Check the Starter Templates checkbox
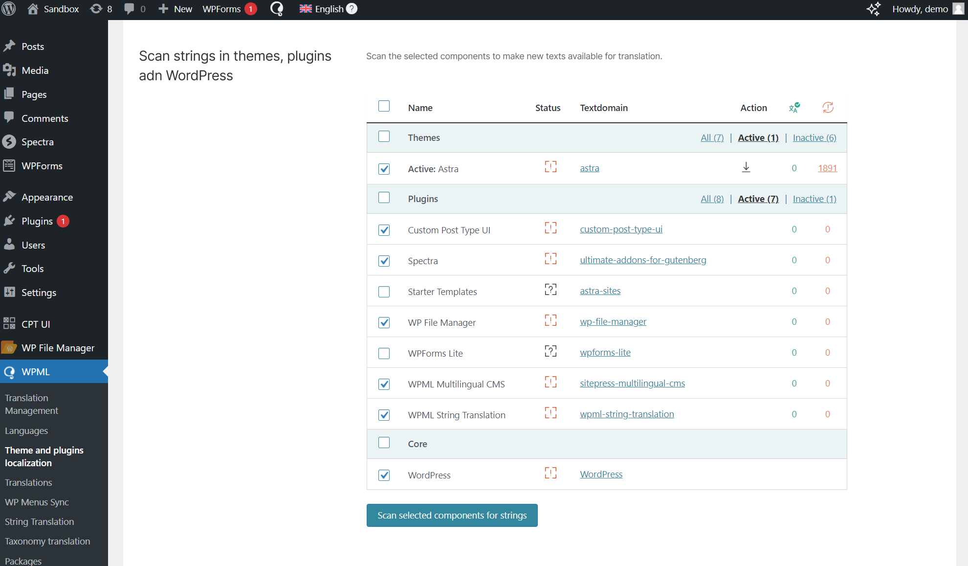The image size is (968, 566). (x=384, y=292)
